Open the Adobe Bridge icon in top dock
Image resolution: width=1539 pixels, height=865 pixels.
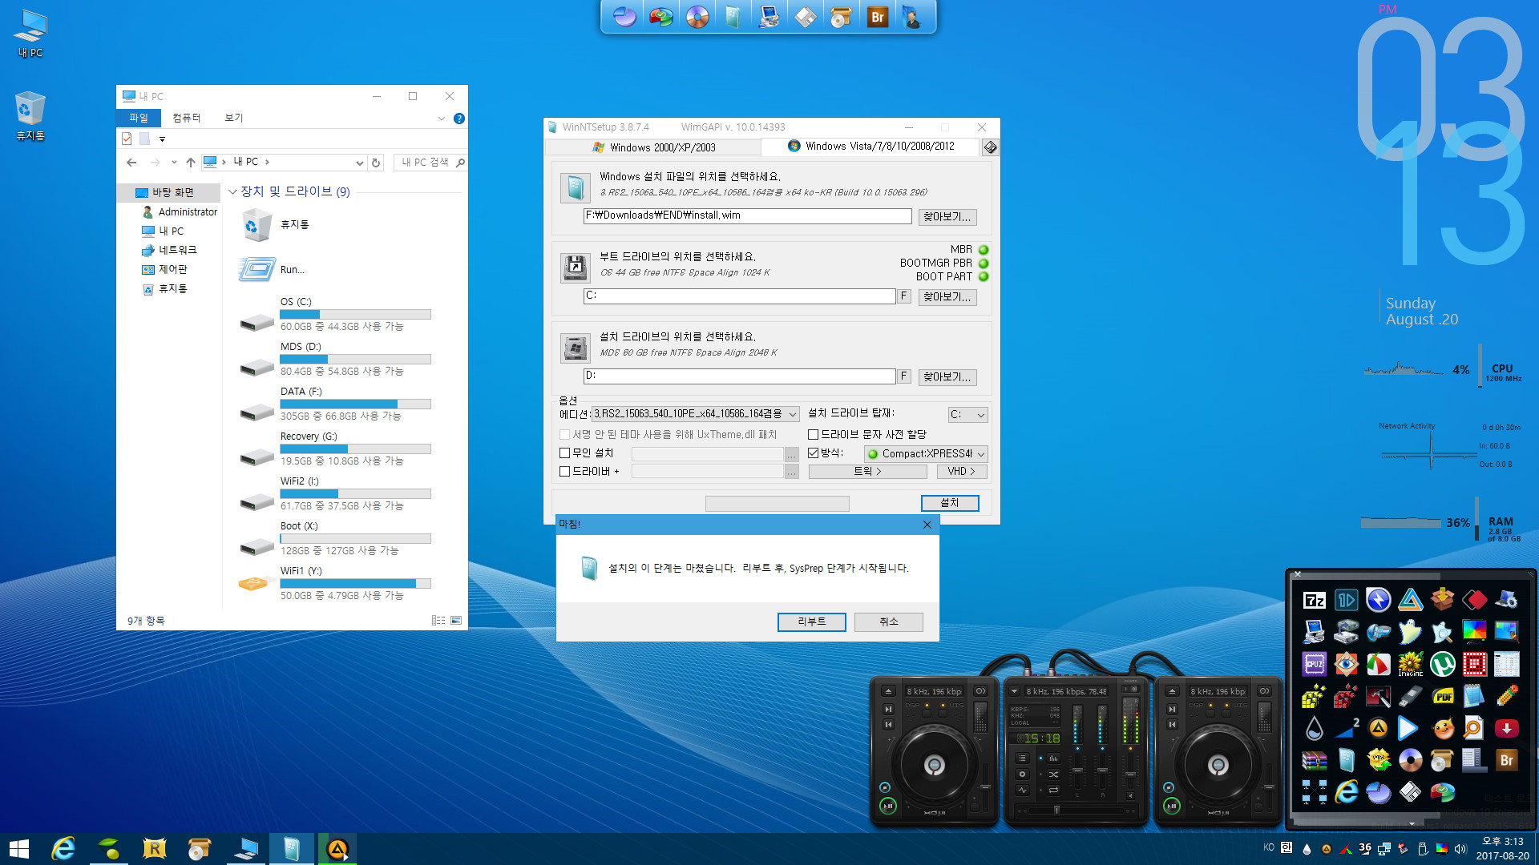click(x=878, y=16)
